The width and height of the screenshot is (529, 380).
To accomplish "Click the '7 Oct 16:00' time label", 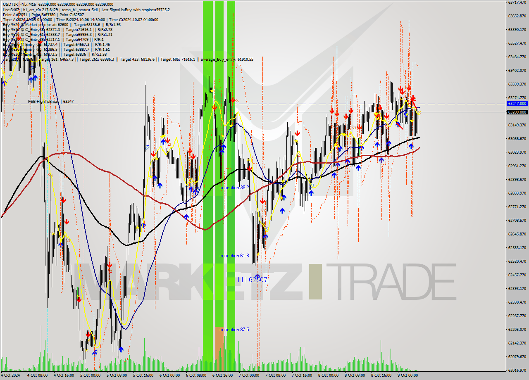I will click(x=302, y=375).
